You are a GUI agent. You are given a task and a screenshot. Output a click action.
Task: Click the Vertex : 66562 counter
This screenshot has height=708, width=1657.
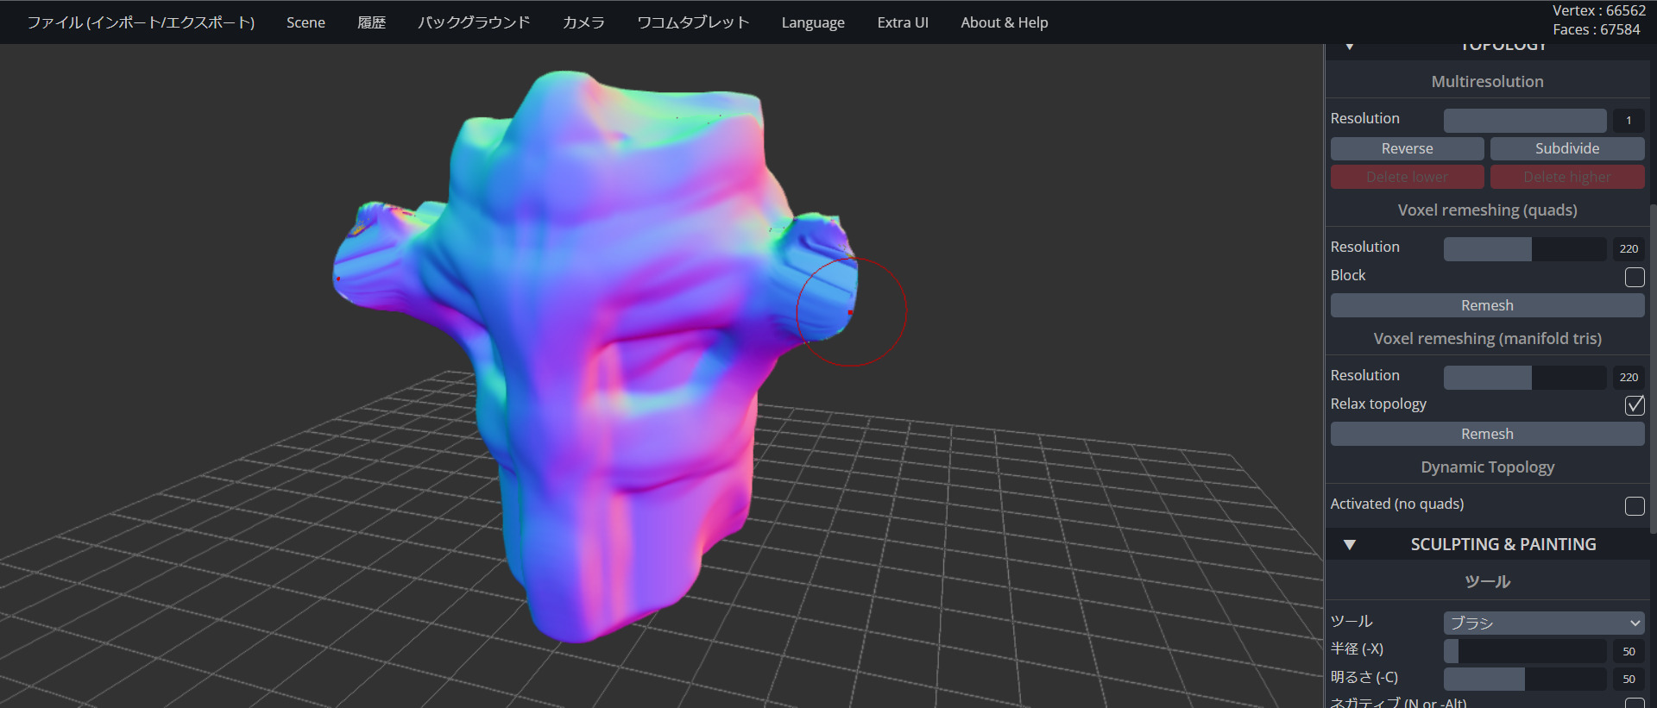point(1599,10)
